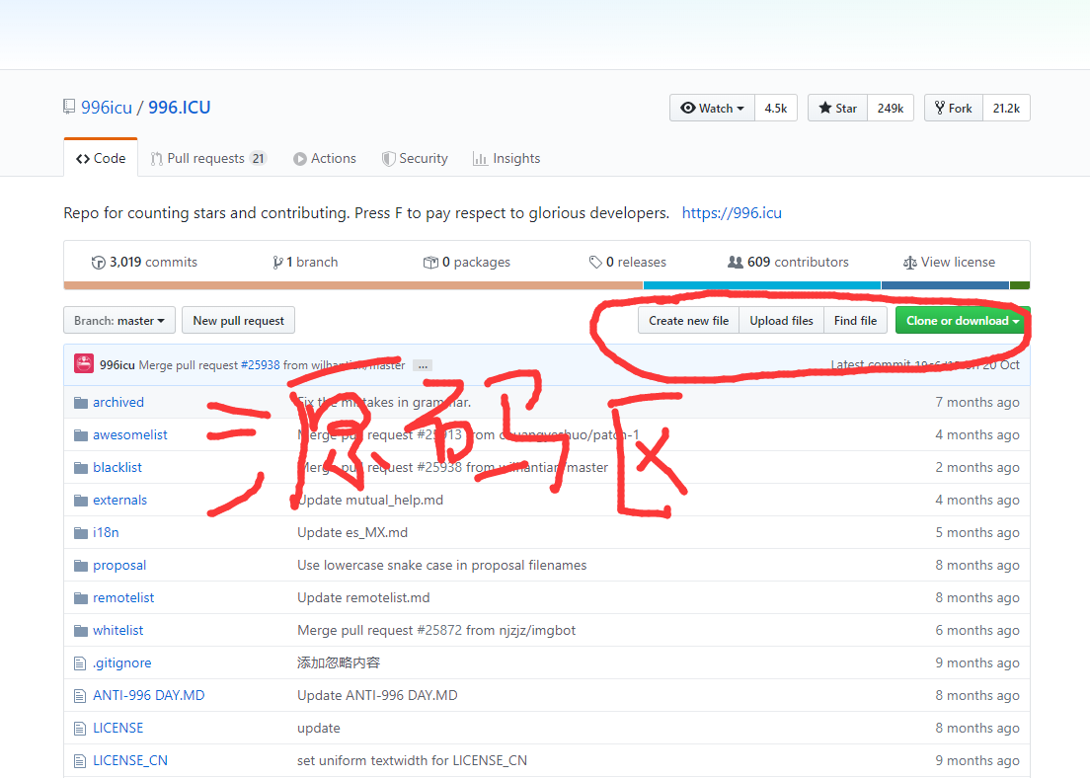The image size is (1090, 778).
Task: Open the ANTI-996 DAY.MD file
Action: point(149,695)
